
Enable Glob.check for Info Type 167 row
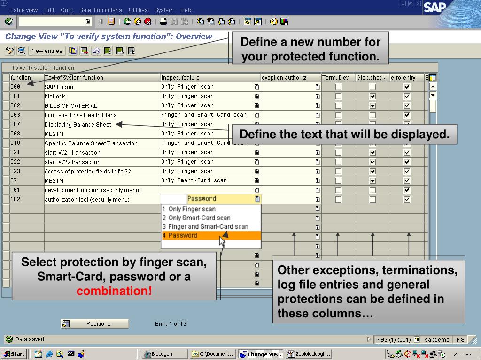(x=372, y=115)
